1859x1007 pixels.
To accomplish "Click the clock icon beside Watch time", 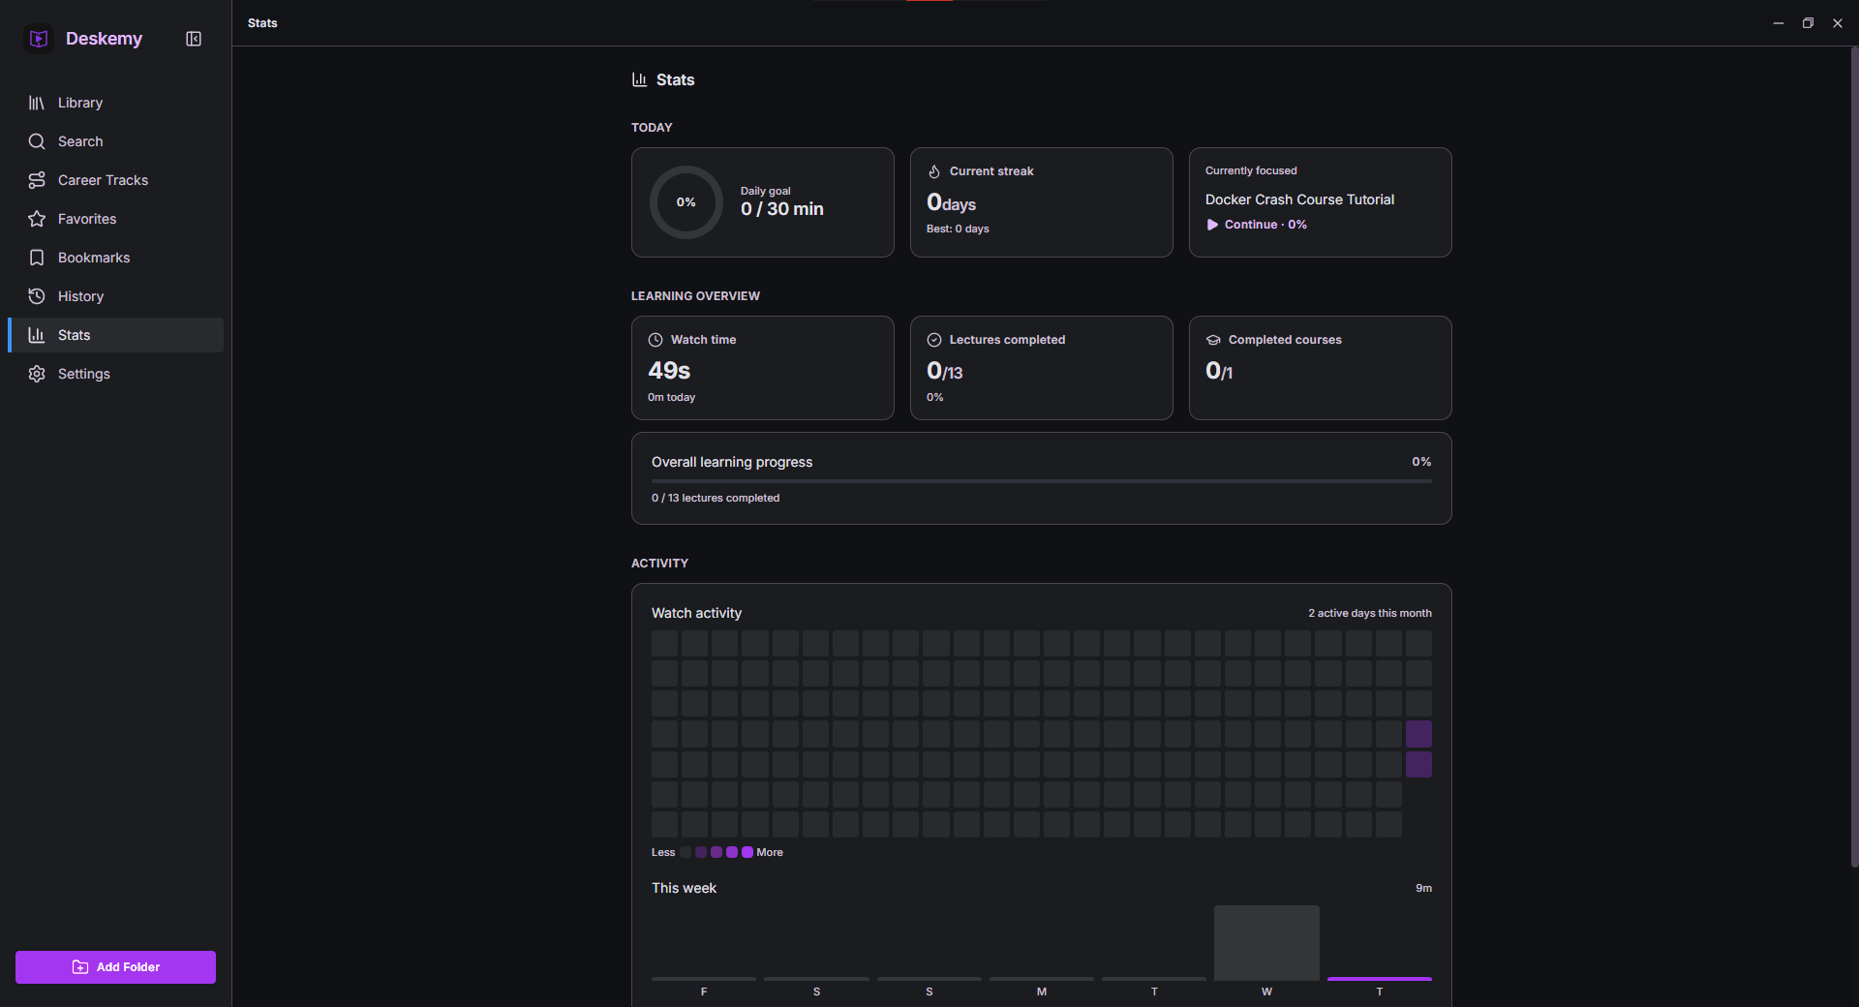I will pyautogui.click(x=655, y=340).
